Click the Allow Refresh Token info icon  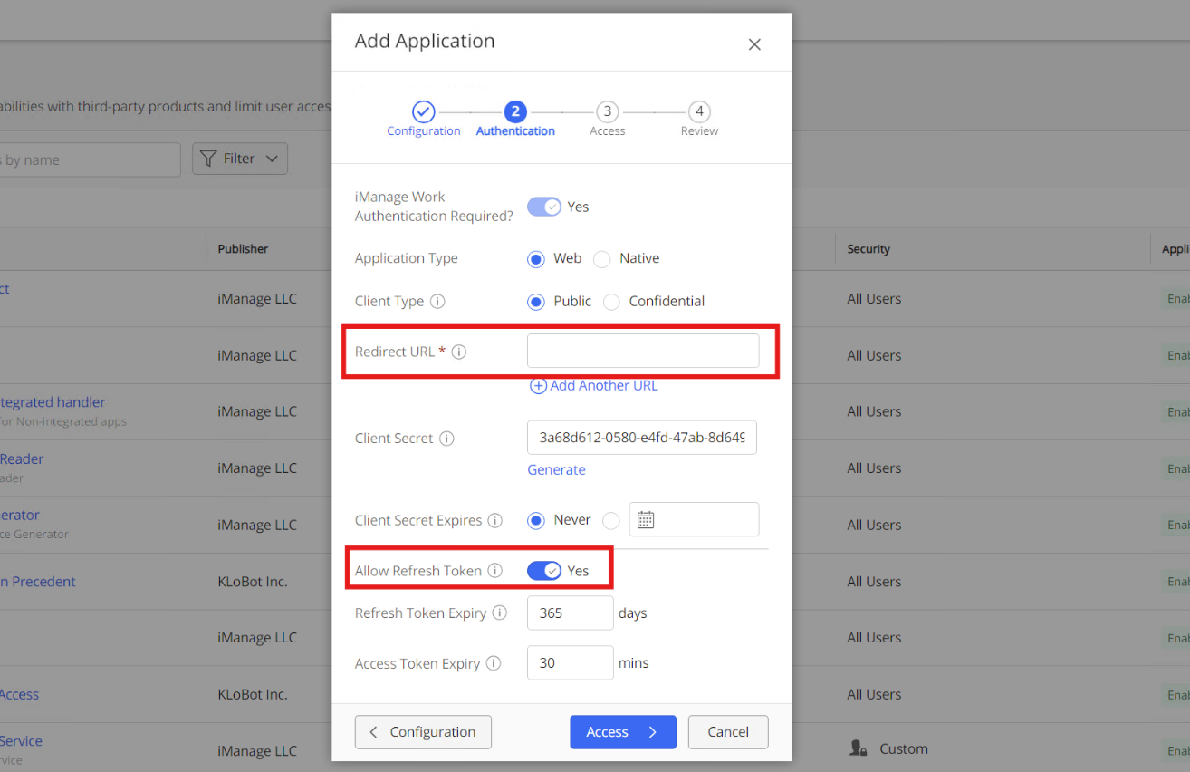coord(494,571)
